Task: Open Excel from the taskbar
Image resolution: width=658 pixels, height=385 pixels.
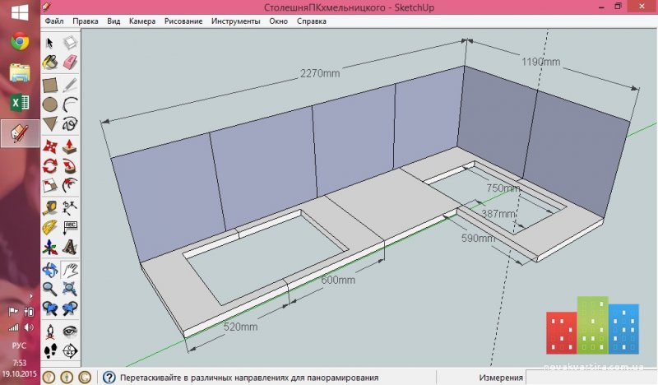Action: [x=20, y=103]
